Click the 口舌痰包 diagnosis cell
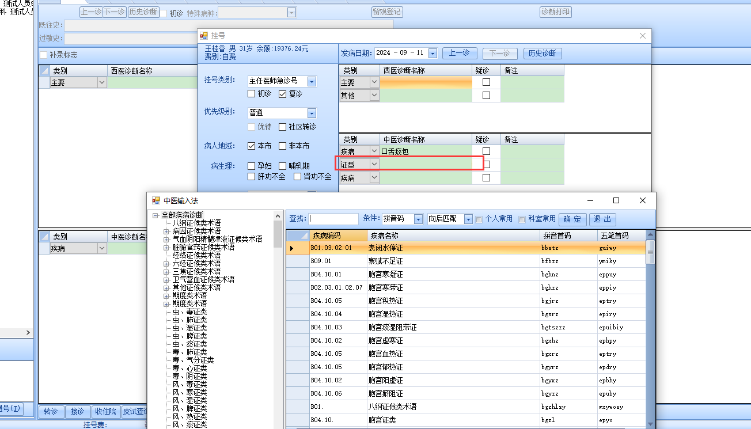 click(426, 151)
